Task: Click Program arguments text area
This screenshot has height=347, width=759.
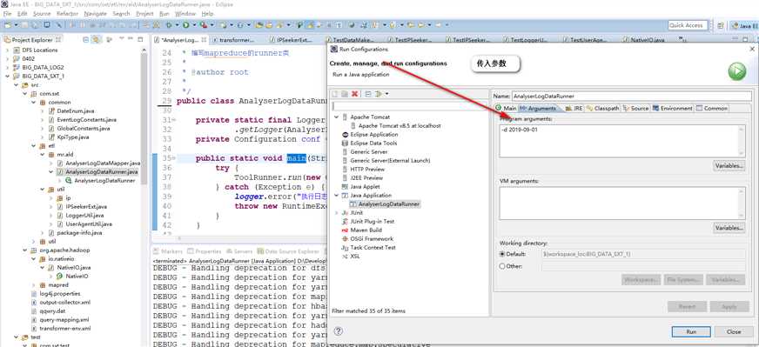Action: 622,141
